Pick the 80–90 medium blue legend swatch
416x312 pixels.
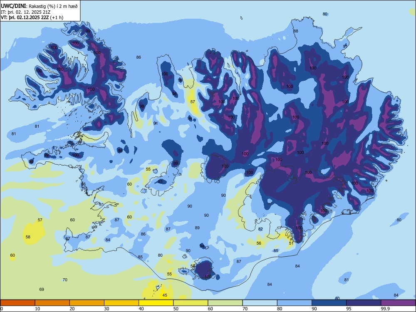click(295, 303)
